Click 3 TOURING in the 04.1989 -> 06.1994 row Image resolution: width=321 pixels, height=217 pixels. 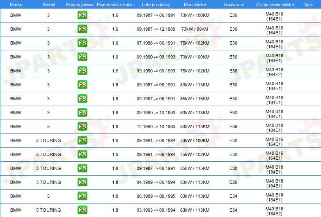click(x=48, y=182)
